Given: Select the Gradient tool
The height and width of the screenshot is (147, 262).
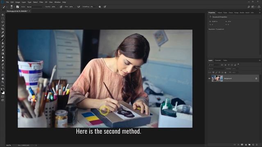Looking at the screenshot, I should [3, 53].
